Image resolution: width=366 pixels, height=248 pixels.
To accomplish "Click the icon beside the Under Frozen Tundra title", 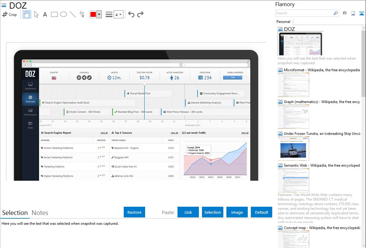I will 280,134.
